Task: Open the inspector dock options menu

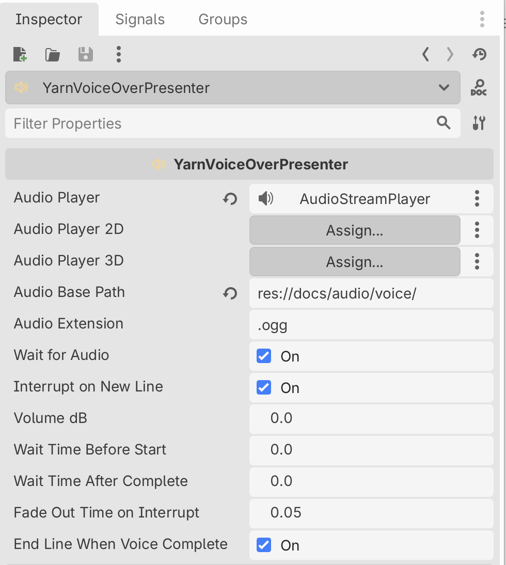Action: click(482, 19)
